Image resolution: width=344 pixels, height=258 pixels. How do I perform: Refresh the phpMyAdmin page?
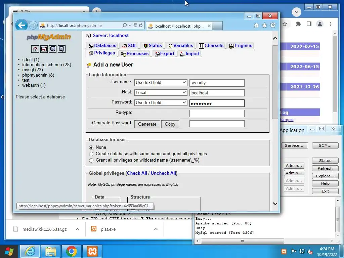tap(141, 26)
